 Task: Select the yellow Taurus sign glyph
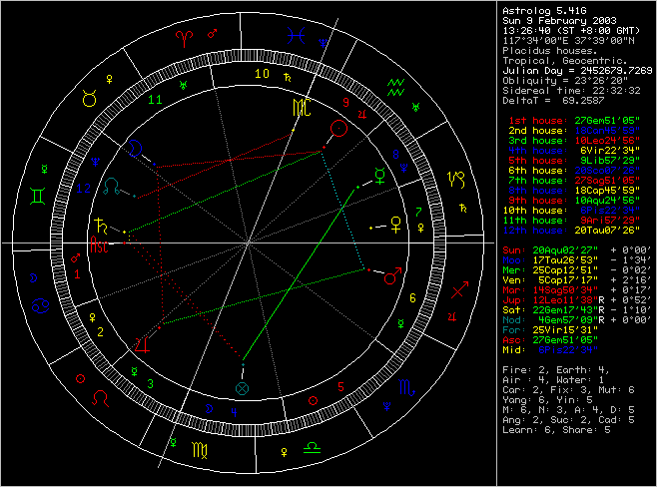pyautogui.click(x=89, y=100)
